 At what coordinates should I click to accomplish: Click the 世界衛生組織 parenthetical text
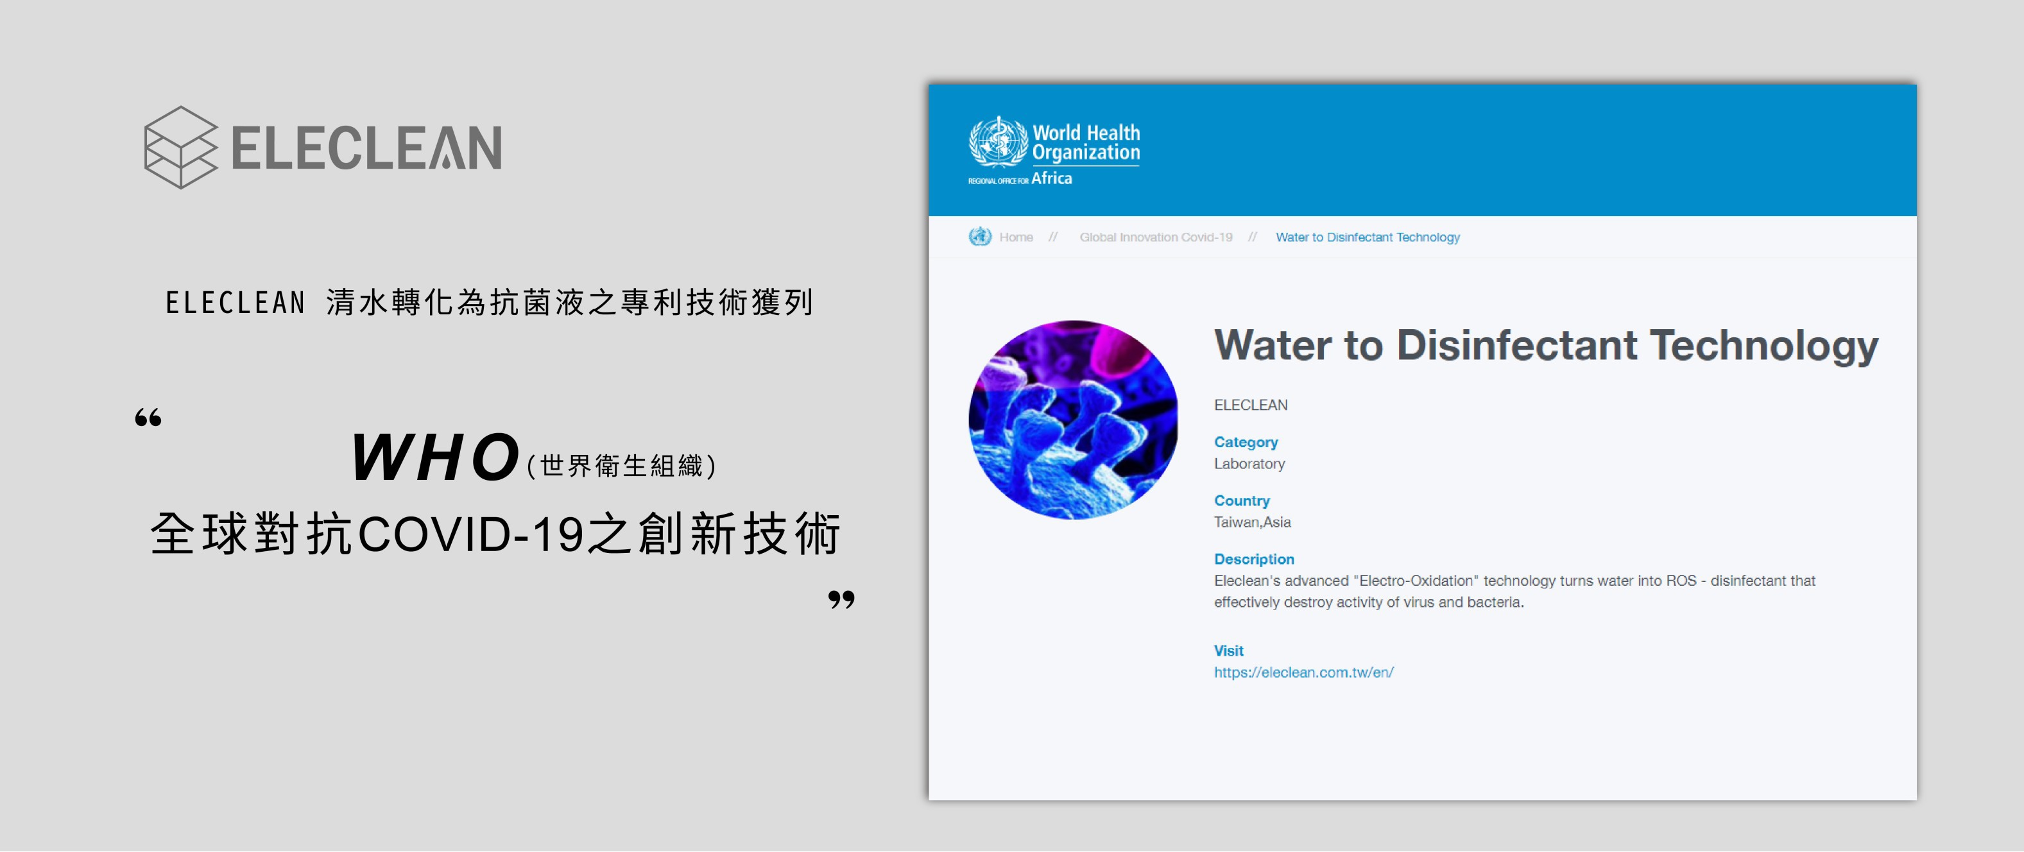point(621,466)
